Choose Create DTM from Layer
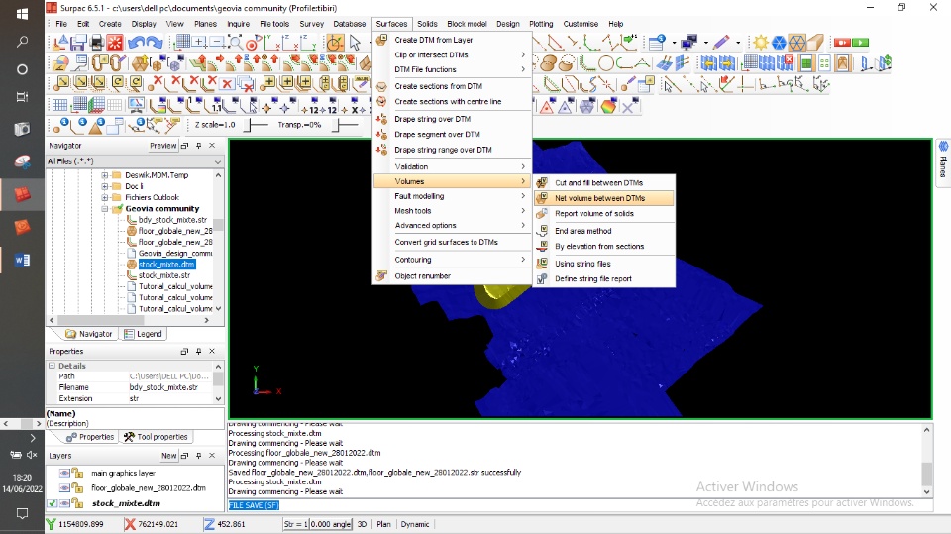The height and width of the screenshot is (534, 951). [x=452, y=40]
